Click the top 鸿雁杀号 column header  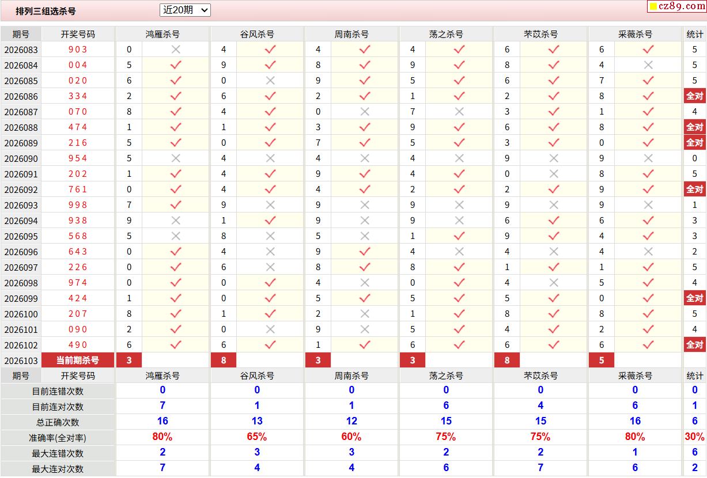pos(162,34)
